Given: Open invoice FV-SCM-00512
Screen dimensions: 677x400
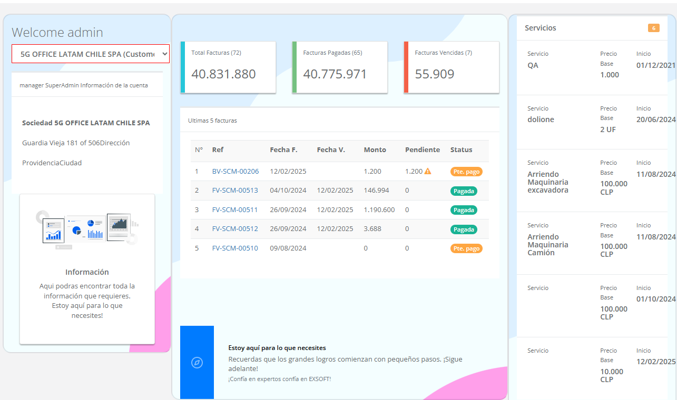Looking at the screenshot, I should pyautogui.click(x=235, y=229).
